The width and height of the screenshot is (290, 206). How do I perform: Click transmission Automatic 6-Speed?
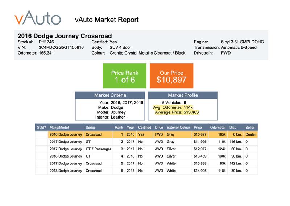[x=239, y=47]
